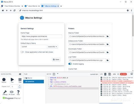Click the iMacros Settings gear logo

(22, 18)
